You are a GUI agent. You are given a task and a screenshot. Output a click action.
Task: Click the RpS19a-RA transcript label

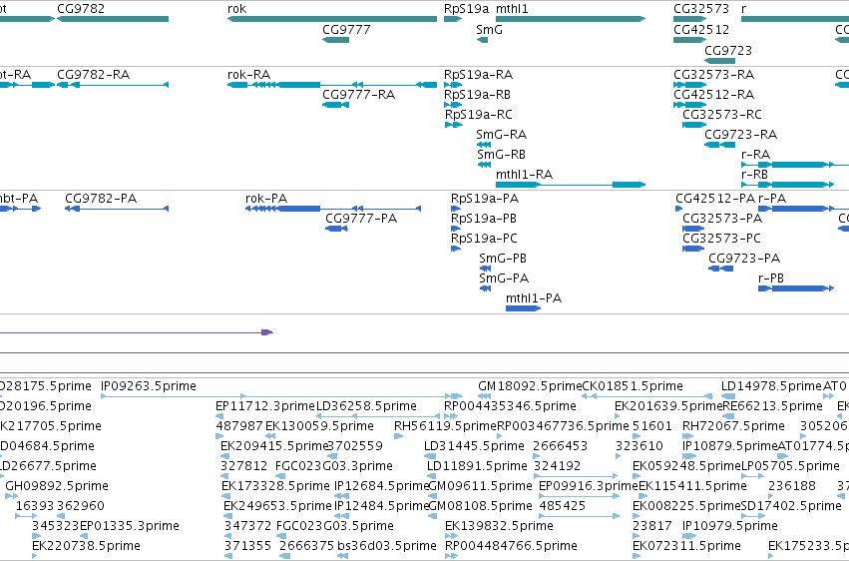[478, 74]
